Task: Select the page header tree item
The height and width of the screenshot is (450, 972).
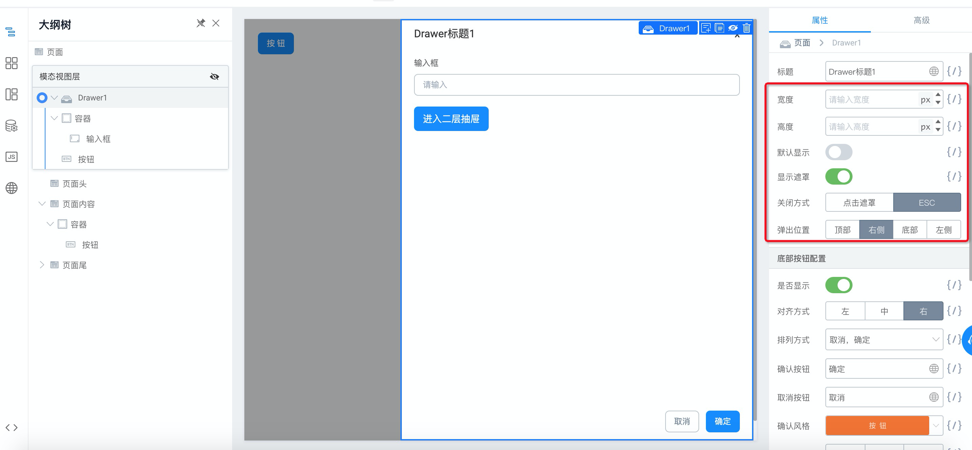Action: pyautogui.click(x=74, y=184)
